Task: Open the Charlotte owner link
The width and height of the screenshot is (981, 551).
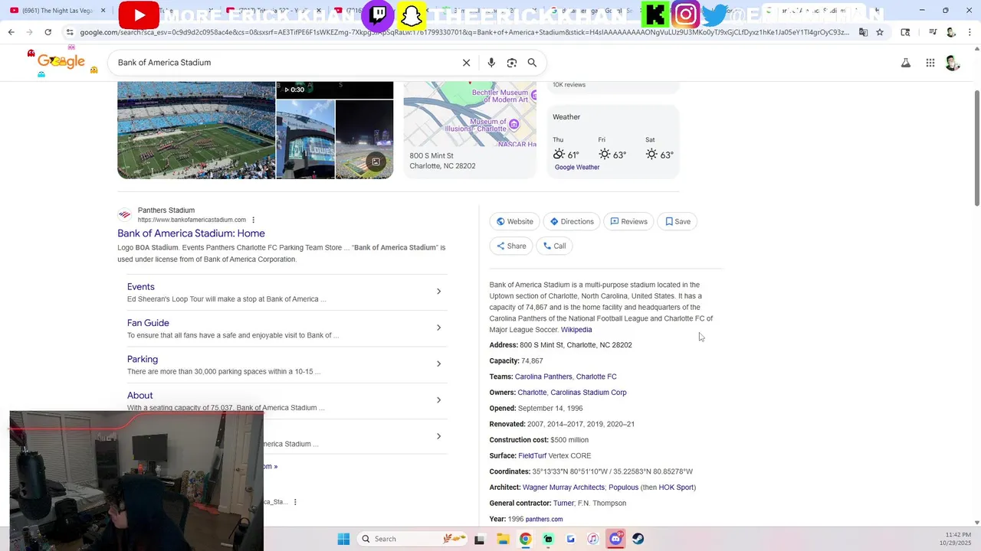Action: pos(532,393)
